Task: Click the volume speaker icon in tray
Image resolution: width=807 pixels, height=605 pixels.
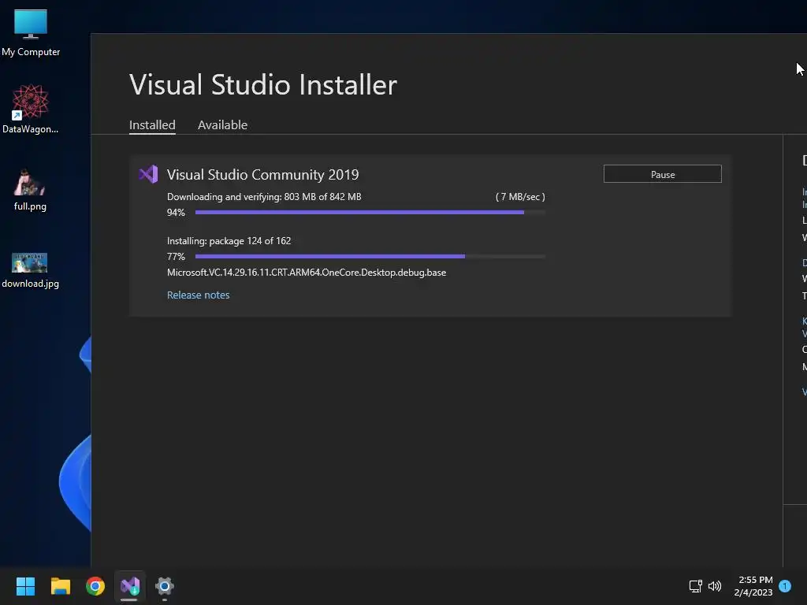Action: point(715,586)
